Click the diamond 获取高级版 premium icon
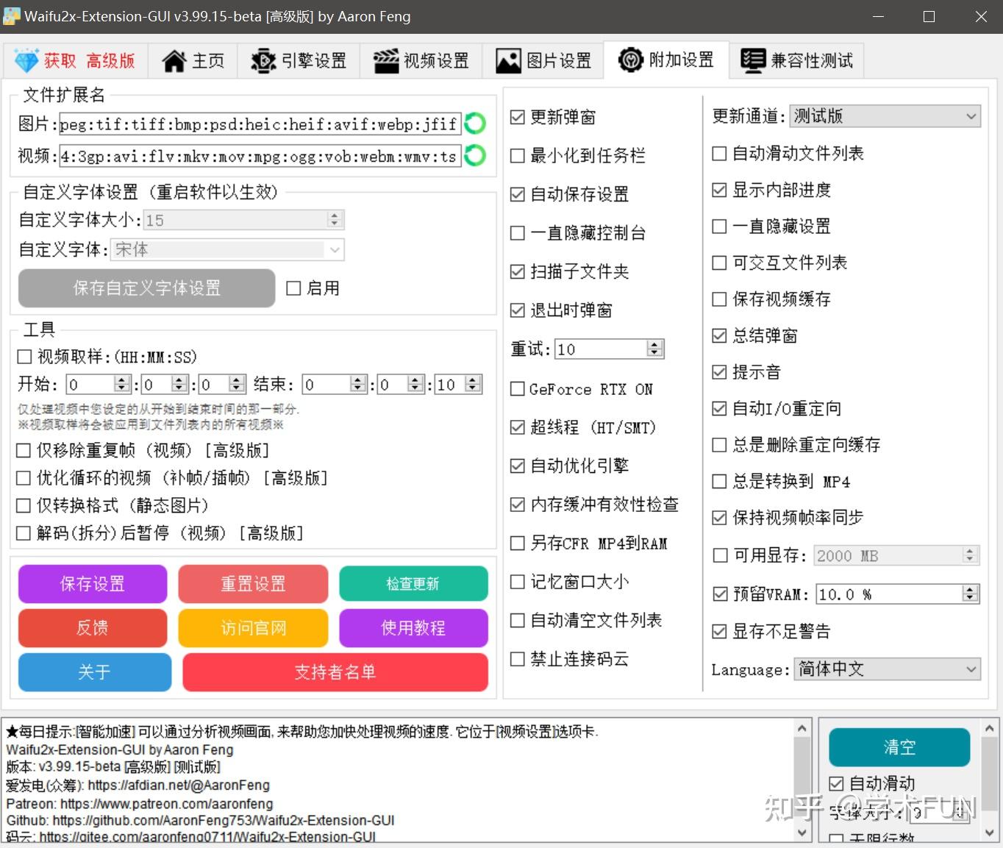This screenshot has width=1003, height=848. click(x=26, y=60)
